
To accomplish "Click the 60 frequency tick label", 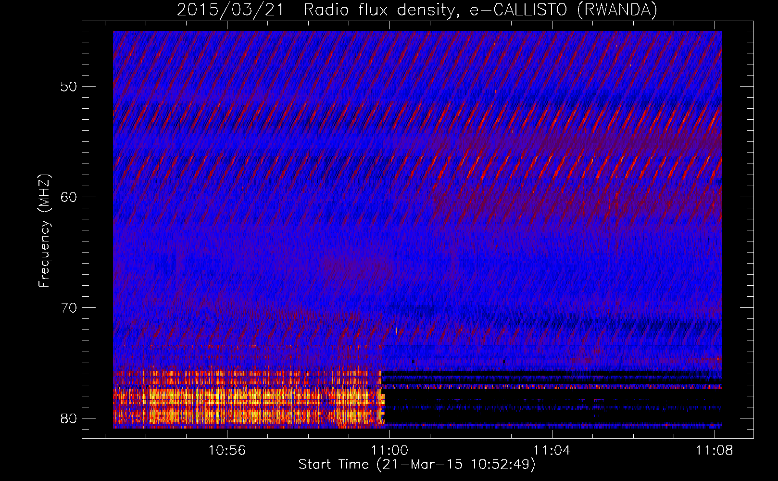I will point(69,197).
